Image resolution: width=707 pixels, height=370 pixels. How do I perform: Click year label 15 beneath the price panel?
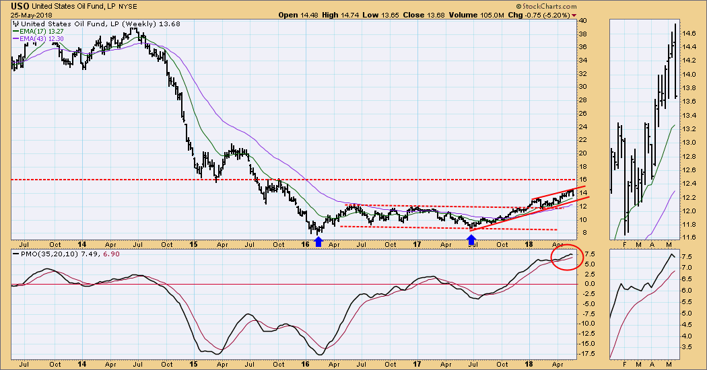[x=193, y=245]
